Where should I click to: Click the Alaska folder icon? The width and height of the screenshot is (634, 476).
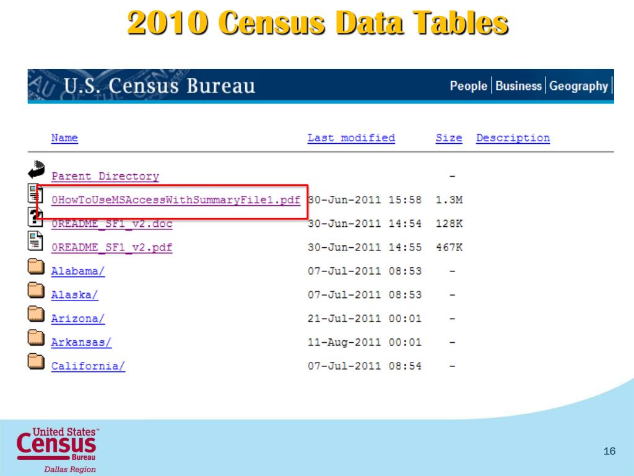click(x=36, y=290)
